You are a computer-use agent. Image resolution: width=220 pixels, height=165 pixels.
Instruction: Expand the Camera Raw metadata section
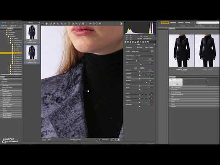click(x=194, y=99)
